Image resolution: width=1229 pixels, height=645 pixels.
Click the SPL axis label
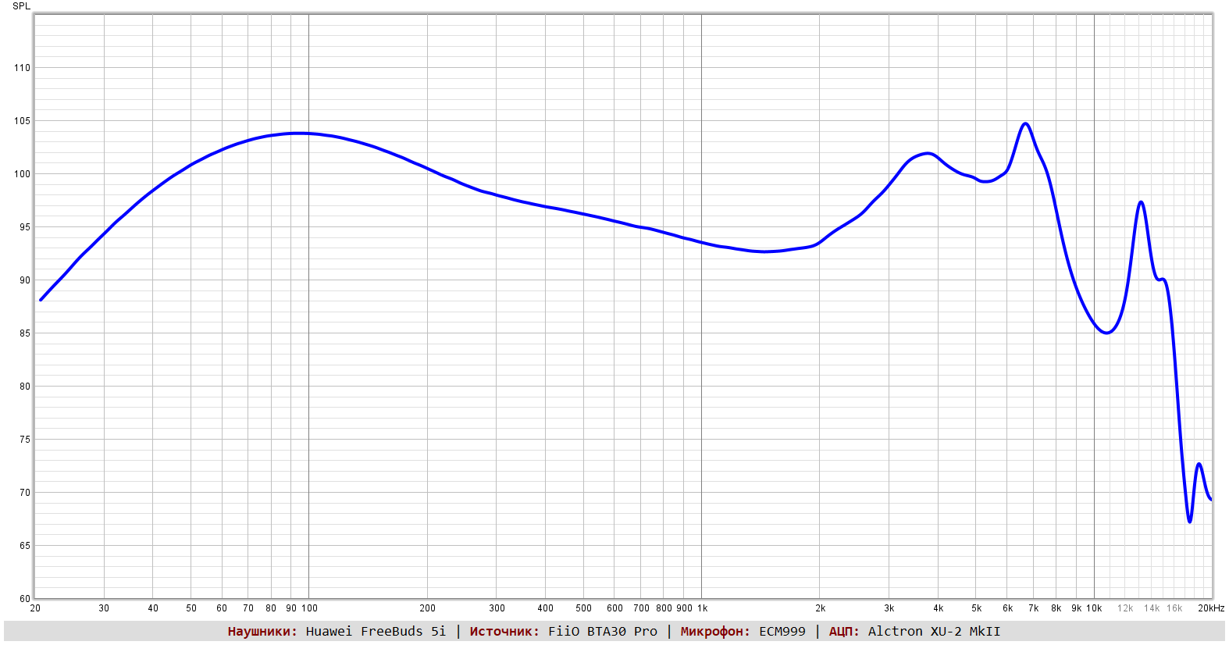[x=21, y=6]
